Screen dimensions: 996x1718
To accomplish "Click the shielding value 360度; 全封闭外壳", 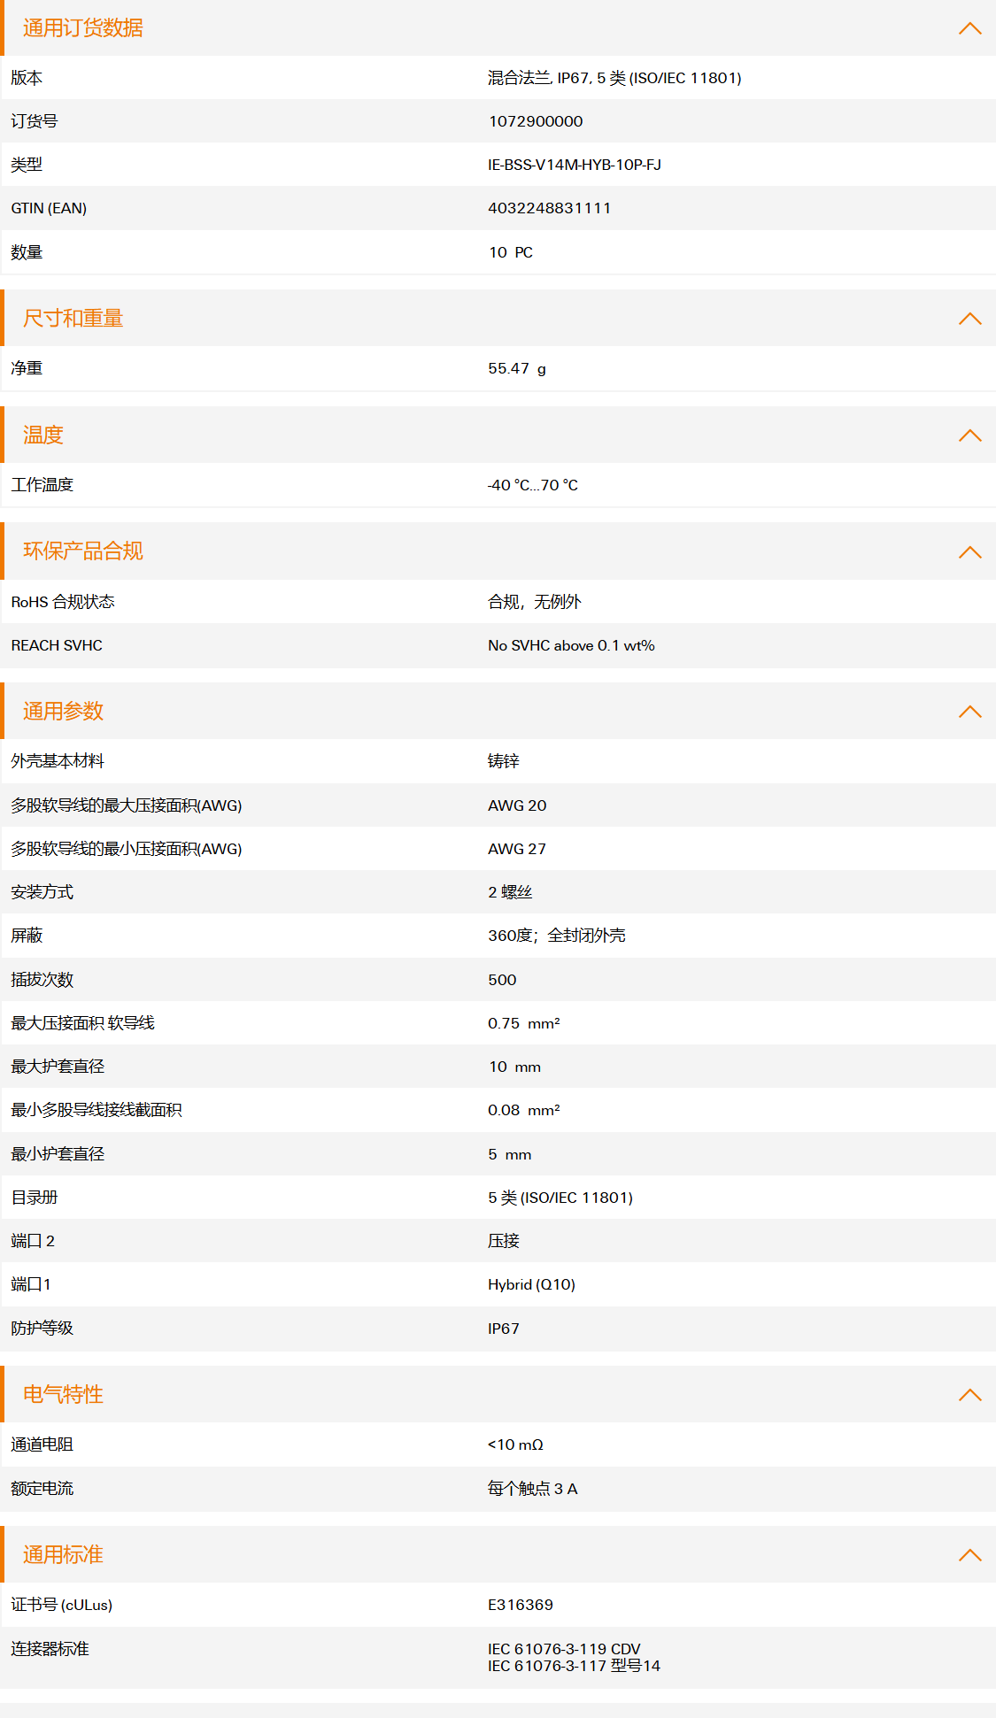I will click(x=557, y=936).
